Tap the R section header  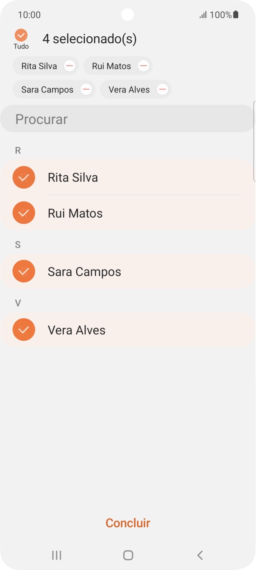pyautogui.click(x=18, y=150)
